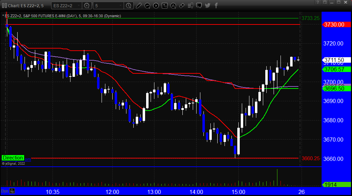Click the 10:35 time axis label
Screen dimensions: 352x196
coord(53,192)
